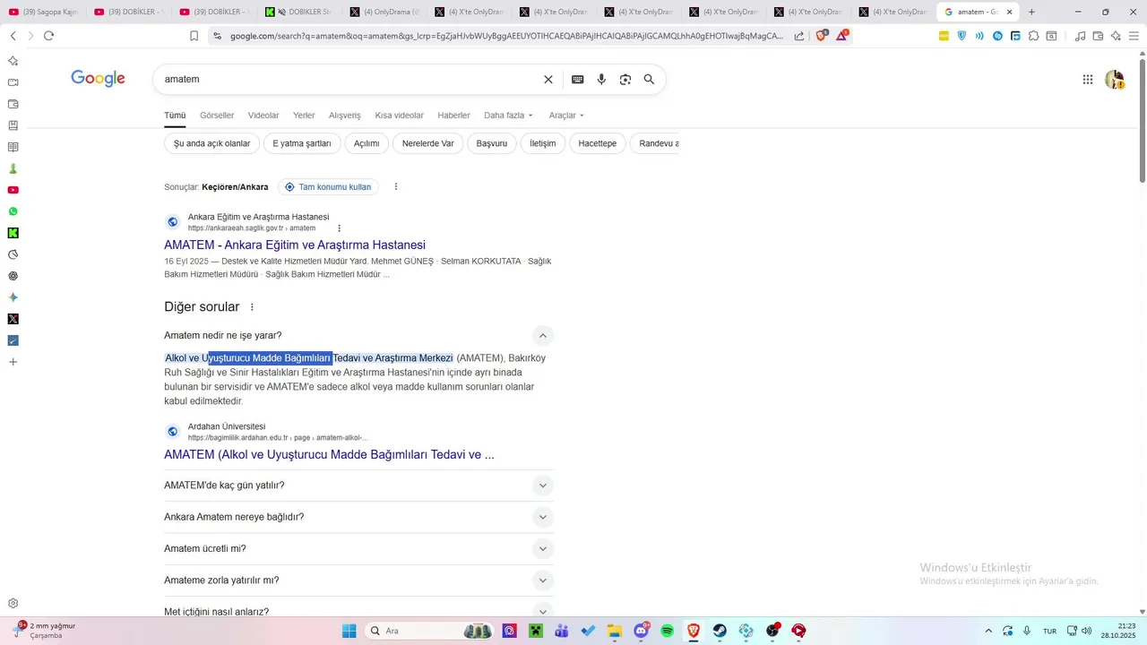Open the 'Araçlar' dropdown
The width and height of the screenshot is (1147, 645).
(x=566, y=116)
